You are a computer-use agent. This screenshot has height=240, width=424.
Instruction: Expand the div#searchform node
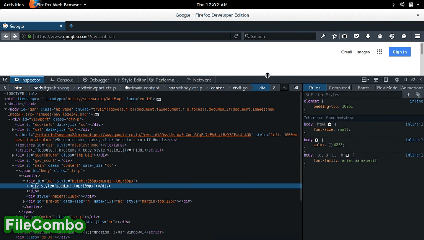pyautogui.click(x=13, y=155)
